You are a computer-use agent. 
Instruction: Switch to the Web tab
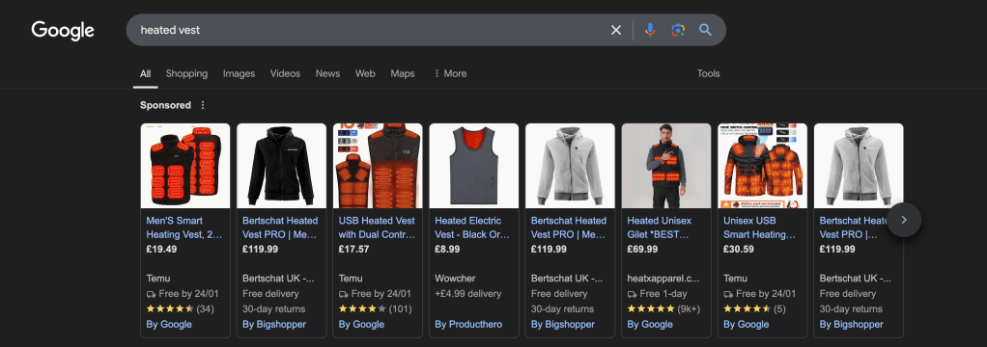point(365,73)
